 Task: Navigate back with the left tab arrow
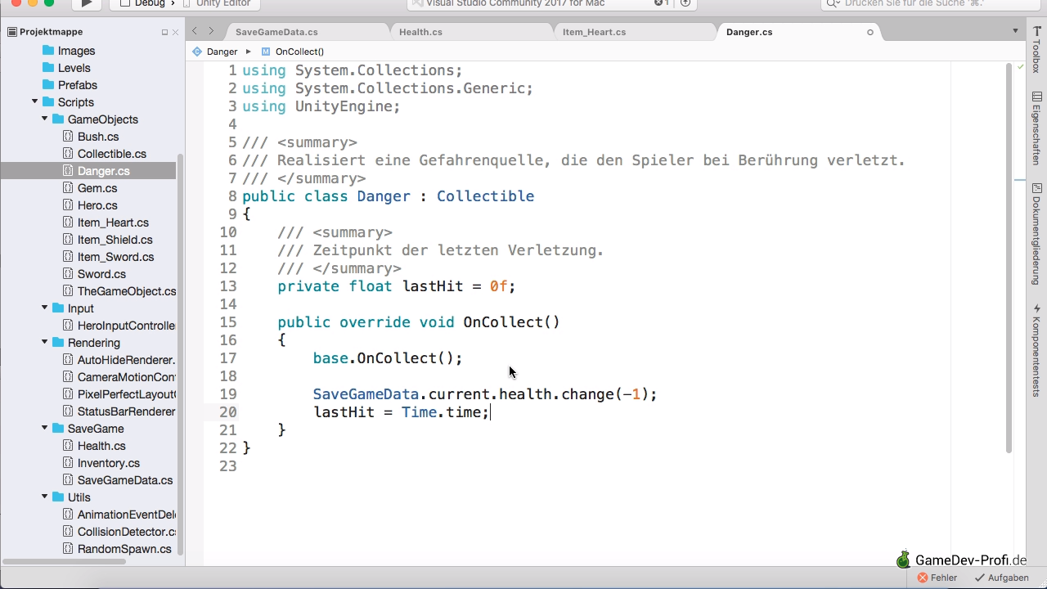[195, 31]
